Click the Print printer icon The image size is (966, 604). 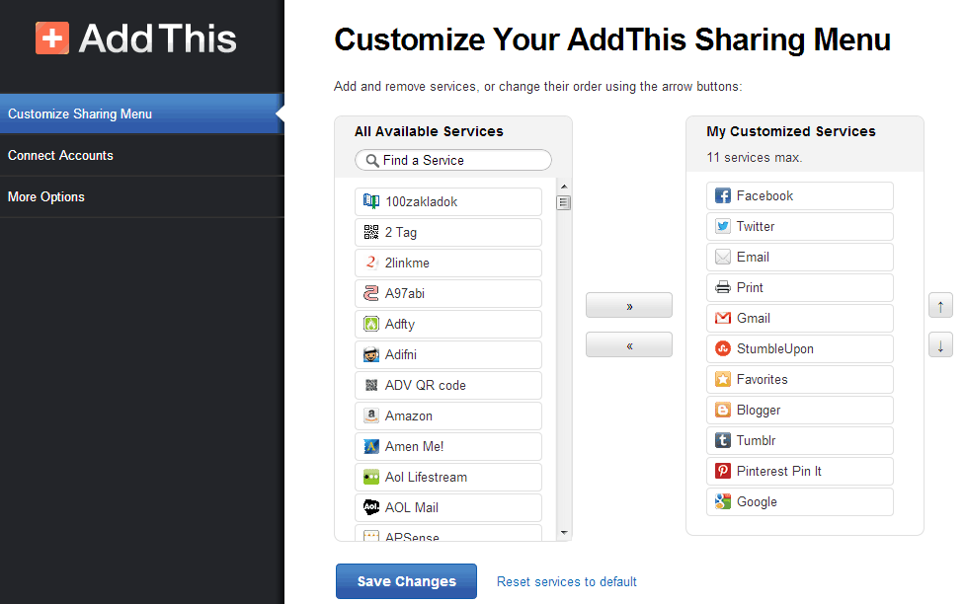tap(723, 287)
